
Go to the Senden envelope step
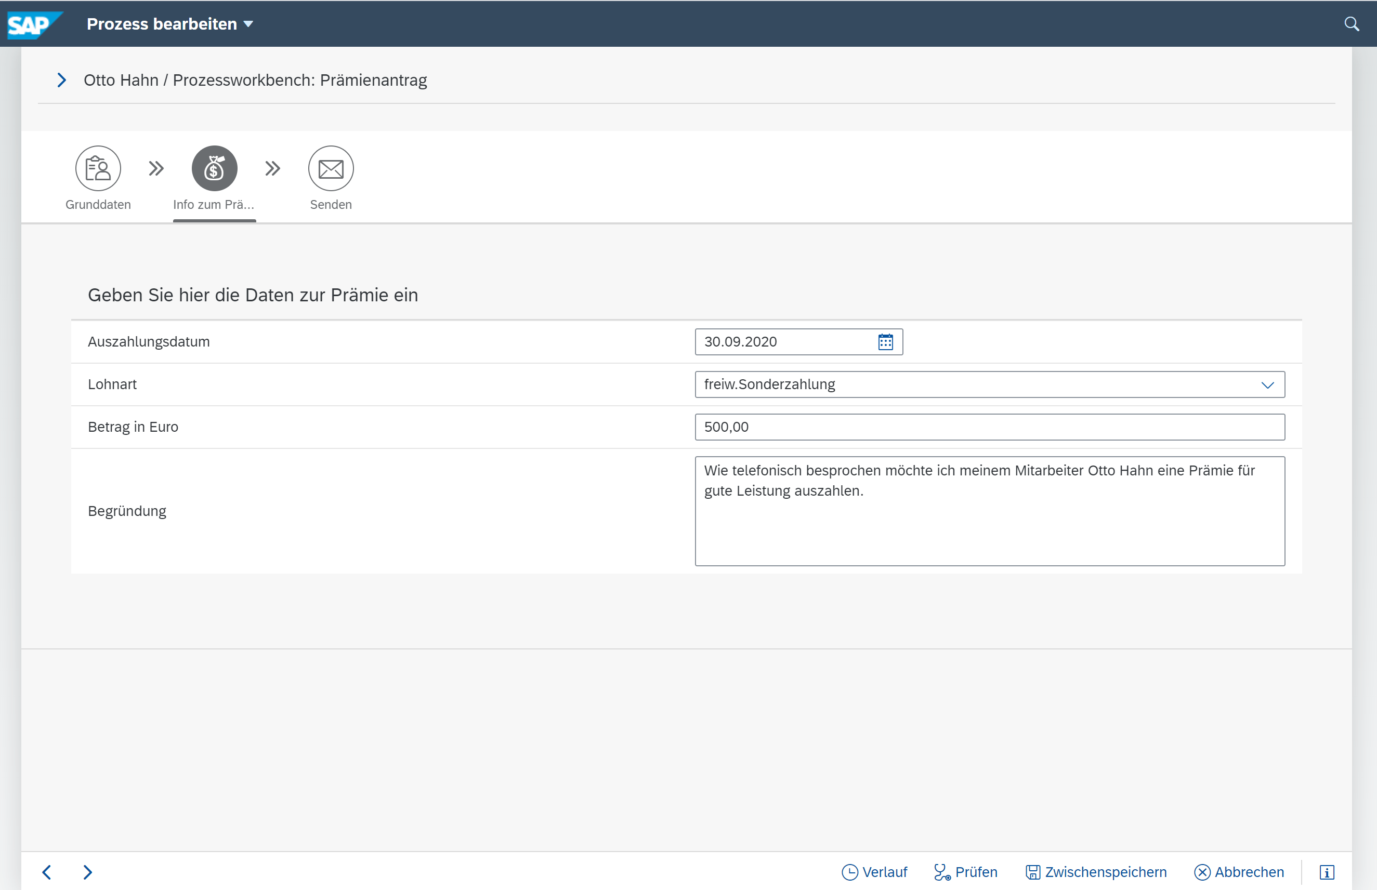(331, 168)
